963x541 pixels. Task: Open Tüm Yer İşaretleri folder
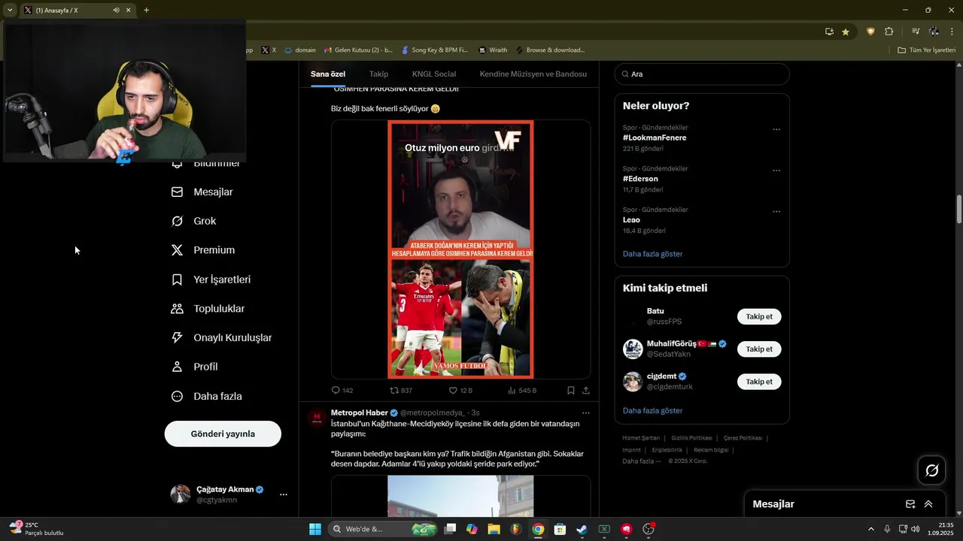pyautogui.click(x=926, y=50)
